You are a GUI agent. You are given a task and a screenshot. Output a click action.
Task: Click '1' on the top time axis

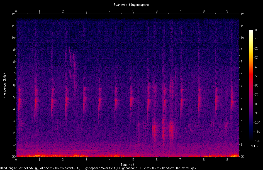(x=39, y=11)
